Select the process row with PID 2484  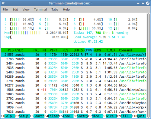(x=73, y=64)
